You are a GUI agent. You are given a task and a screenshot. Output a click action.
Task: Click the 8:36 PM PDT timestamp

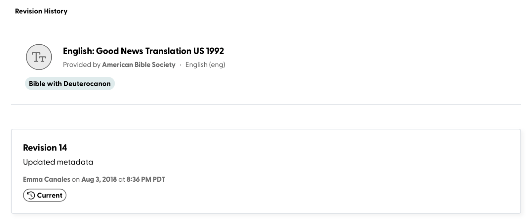click(145, 179)
